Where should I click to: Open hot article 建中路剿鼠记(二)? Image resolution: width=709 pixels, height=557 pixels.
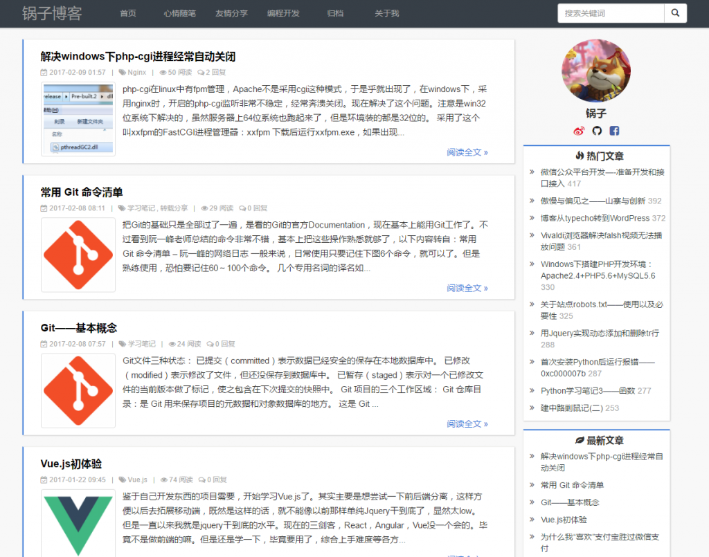point(572,408)
